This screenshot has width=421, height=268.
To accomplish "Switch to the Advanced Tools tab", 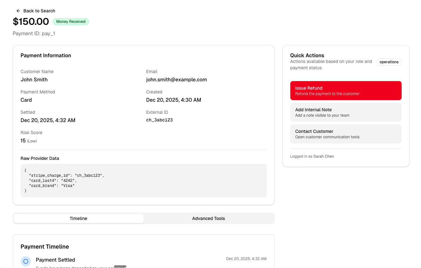I will click(x=208, y=218).
